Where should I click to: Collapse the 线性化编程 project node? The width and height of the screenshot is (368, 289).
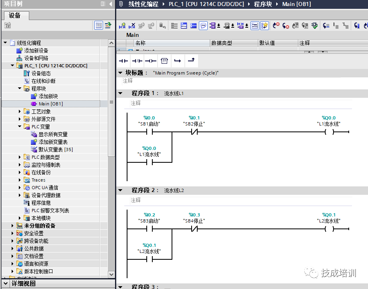tap(5, 43)
